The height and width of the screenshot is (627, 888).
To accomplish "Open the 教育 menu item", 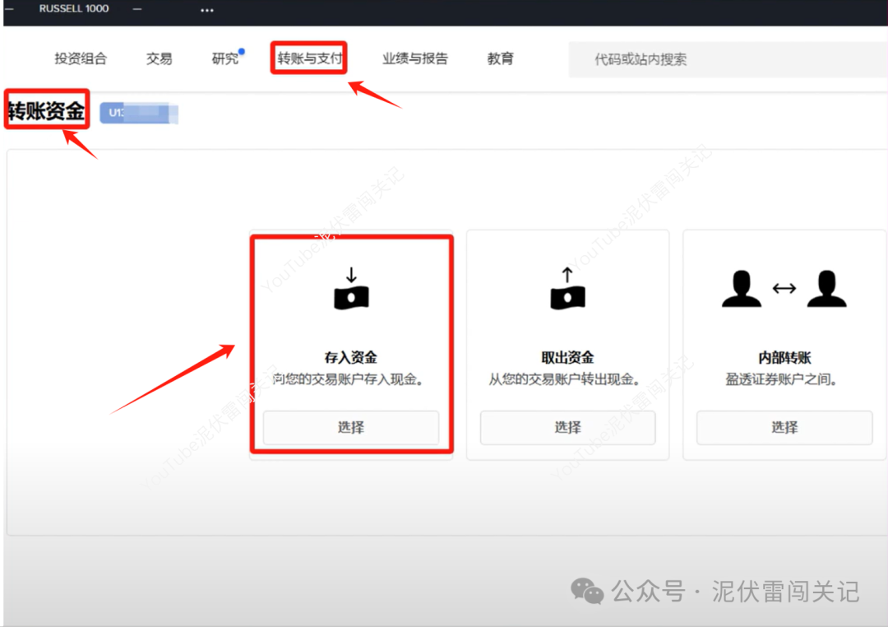I will 501,58.
